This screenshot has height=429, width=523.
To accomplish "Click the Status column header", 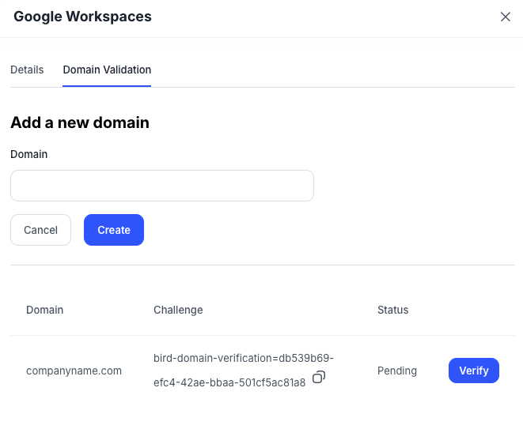I will (392, 310).
